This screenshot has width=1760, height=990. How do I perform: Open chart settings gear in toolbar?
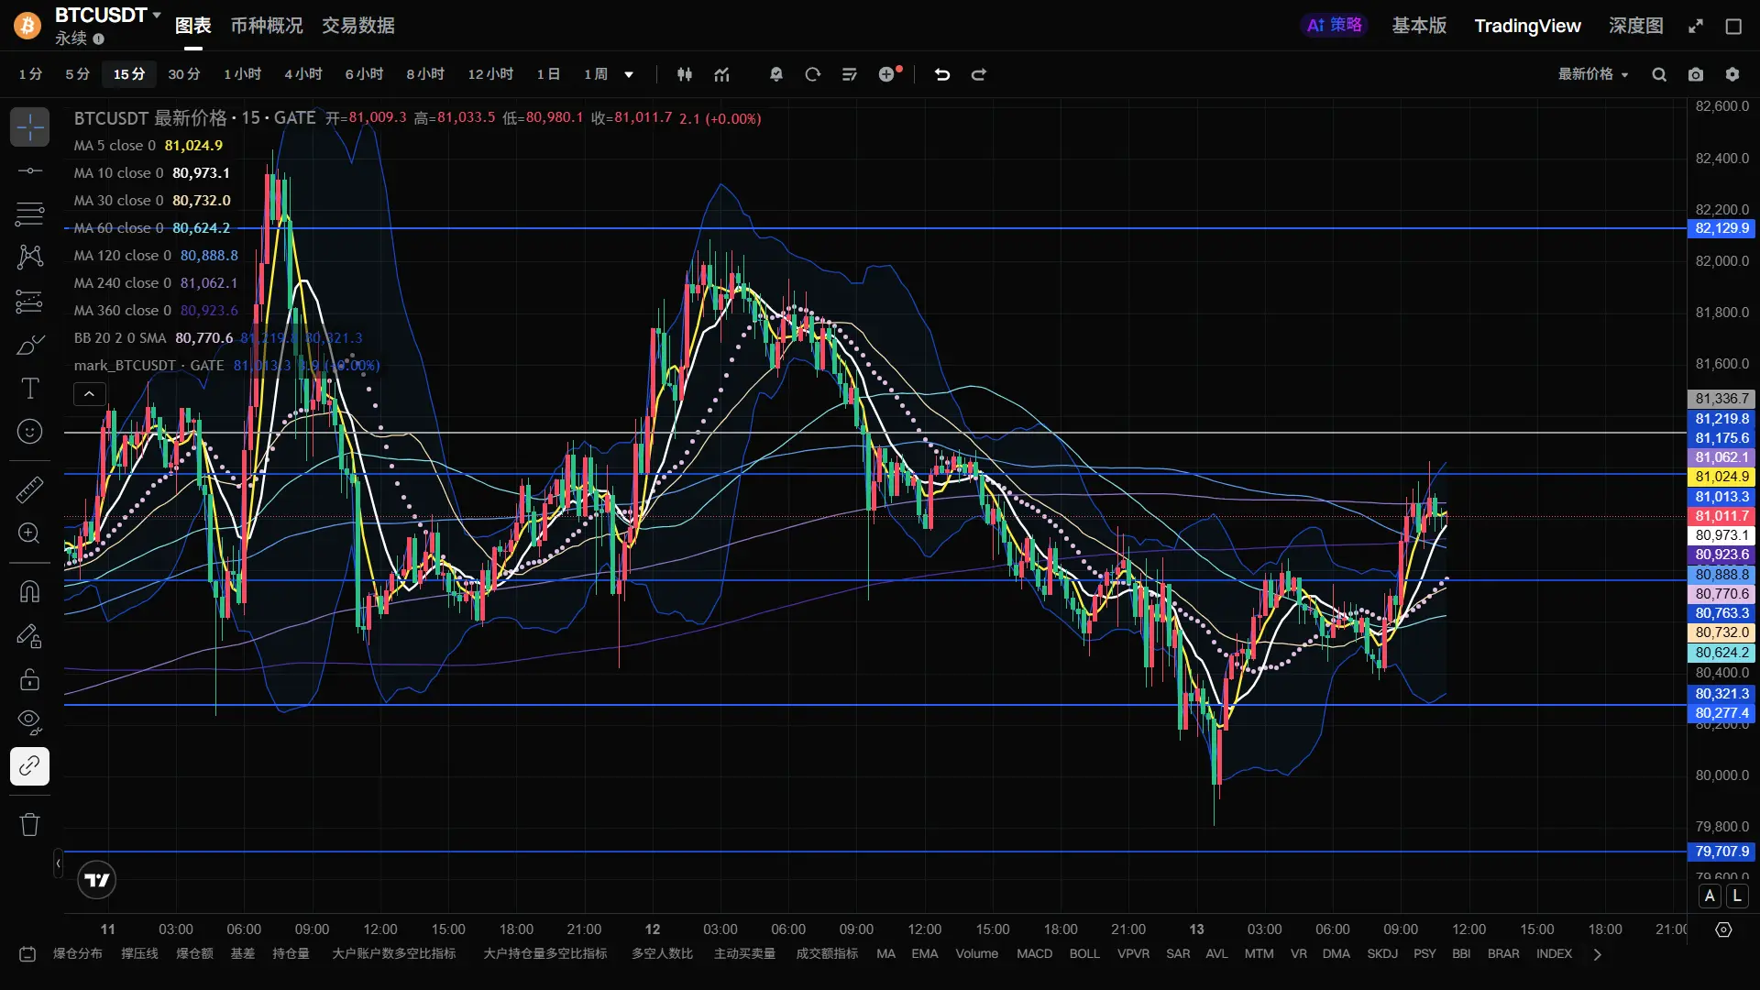tap(1732, 74)
